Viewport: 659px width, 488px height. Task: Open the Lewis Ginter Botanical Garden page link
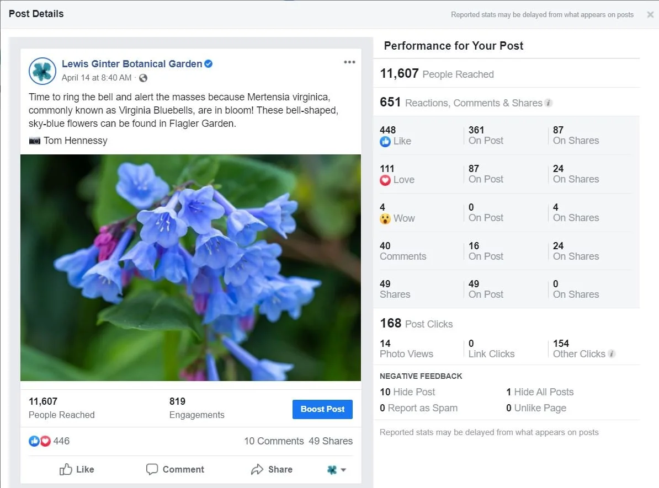click(x=132, y=64)
